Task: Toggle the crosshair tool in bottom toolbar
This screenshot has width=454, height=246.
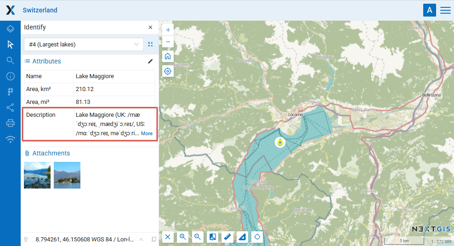Action: (257, 237)
